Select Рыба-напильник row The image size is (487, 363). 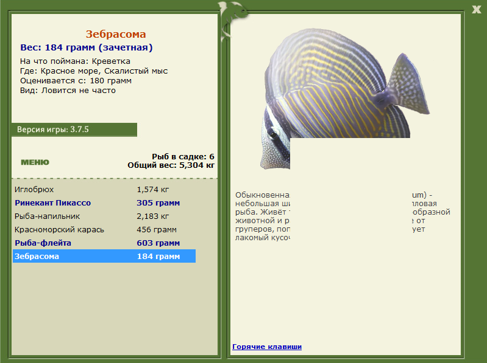tap(104, 216)
